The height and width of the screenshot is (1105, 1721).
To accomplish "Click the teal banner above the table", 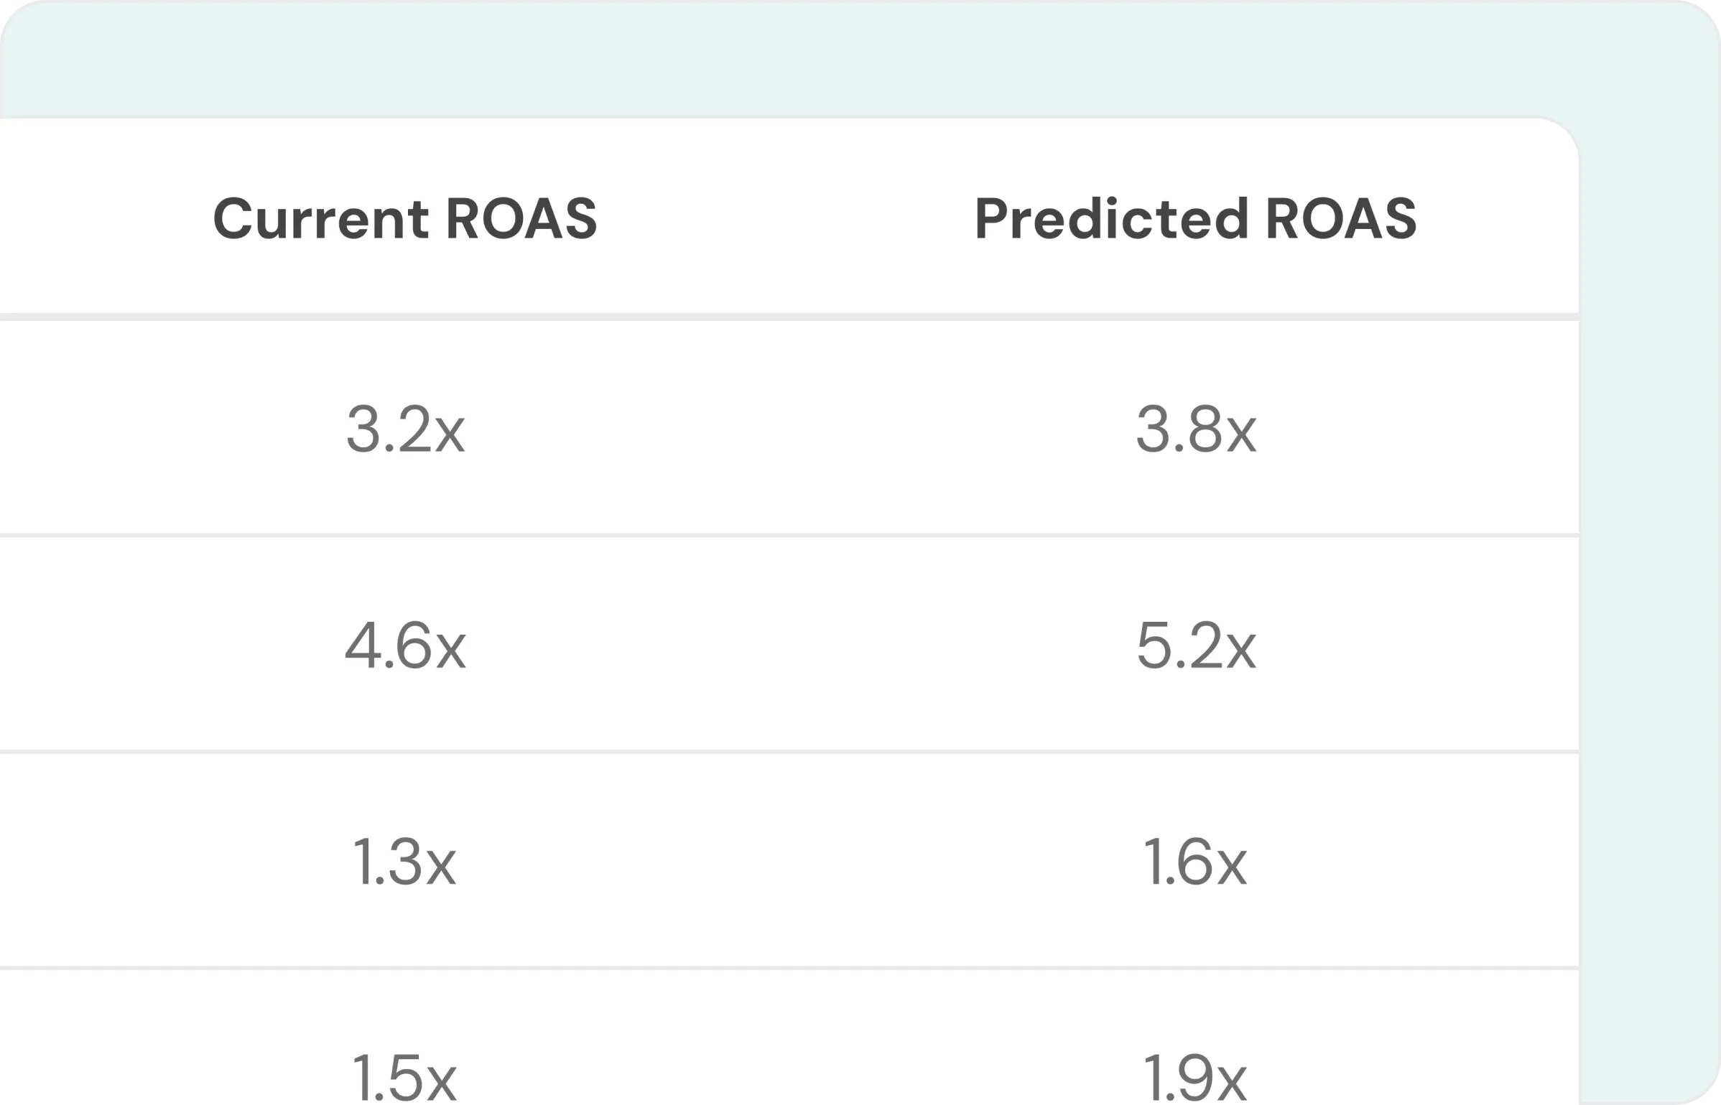I will (x=860, y=59).
